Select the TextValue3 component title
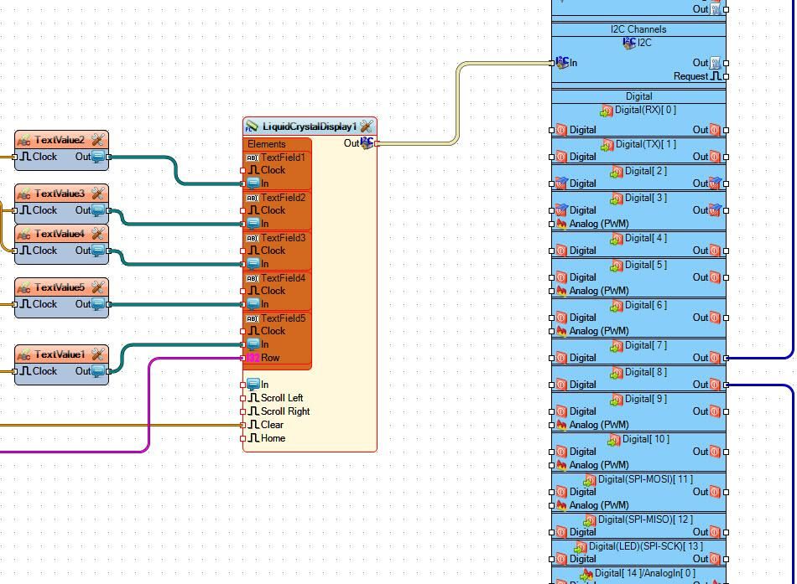 [x=59, y=194]
